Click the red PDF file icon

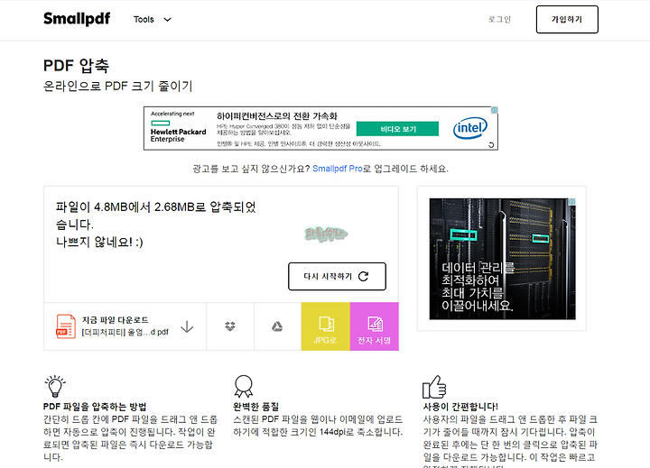point(66,326)
